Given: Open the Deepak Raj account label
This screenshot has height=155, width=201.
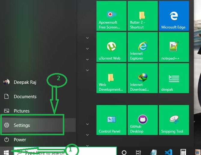Looking at the screenshot, I should (25, 82).
